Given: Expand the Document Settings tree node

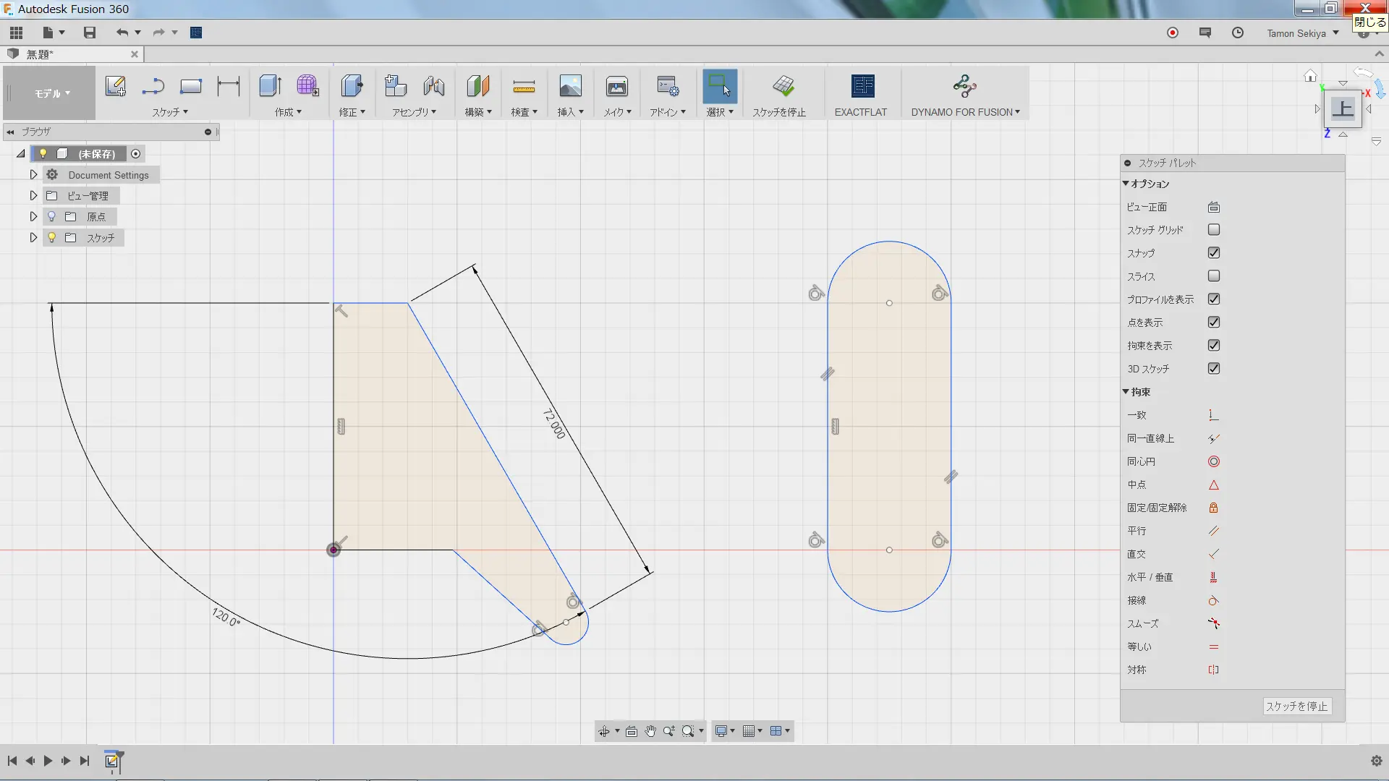Looking at the screenshot, I should click(33, 174).
